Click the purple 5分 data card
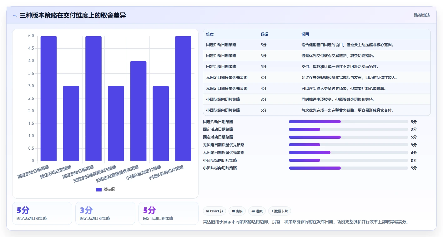The image size is (443, 237). point(169,213)
